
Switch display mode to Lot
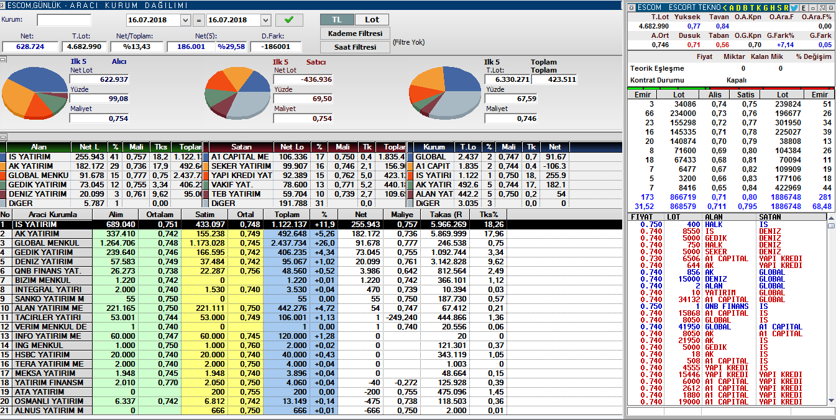pyautogui.click(x=372, y=19)
